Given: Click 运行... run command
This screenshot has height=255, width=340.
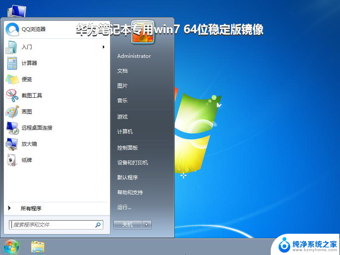Looking at the screenshot, I should [124, 207].
